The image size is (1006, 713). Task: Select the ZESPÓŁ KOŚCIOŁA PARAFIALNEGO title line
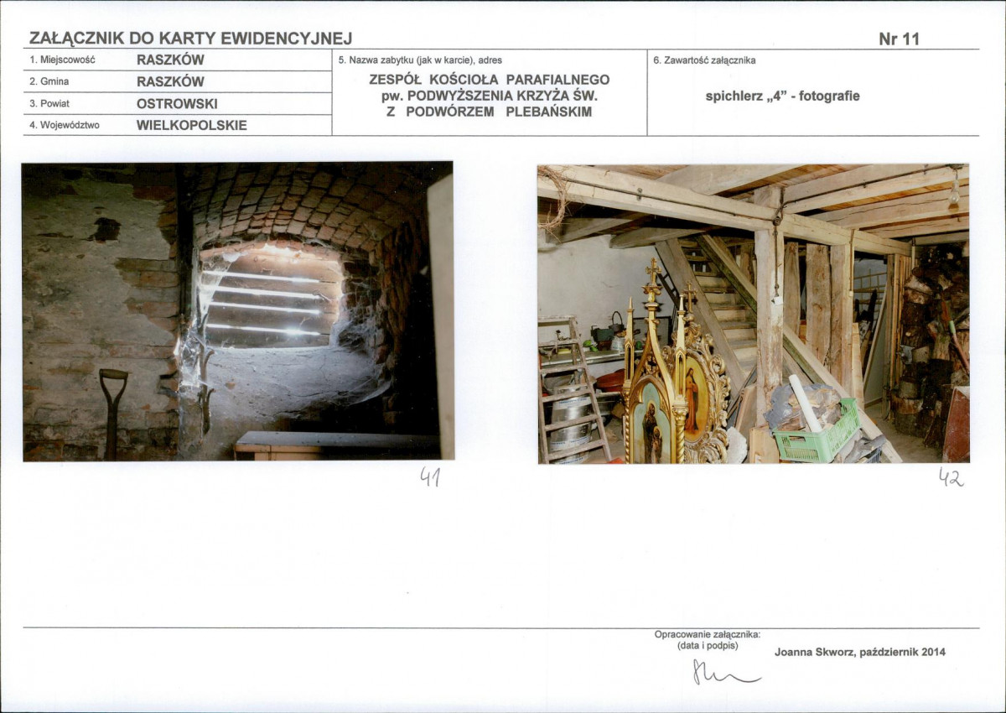pos(490,80)
